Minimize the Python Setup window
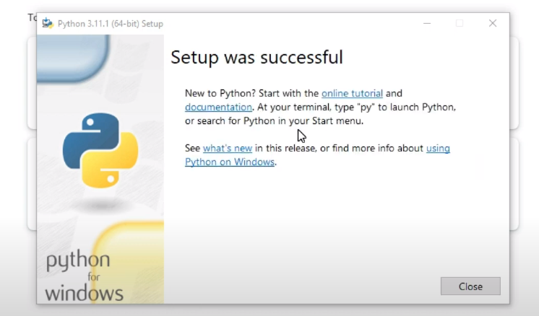This screenshot has height=316, width=539. pos(427,23)
